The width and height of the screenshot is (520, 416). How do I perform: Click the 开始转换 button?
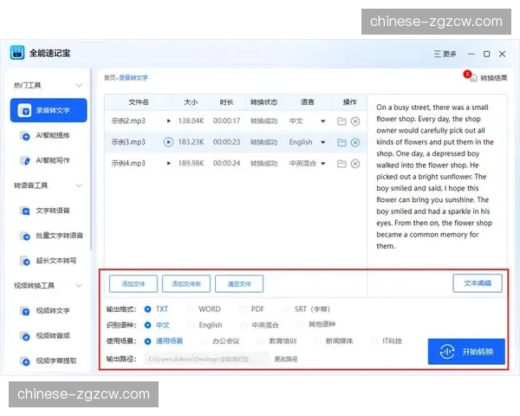pyautogui.click(x=466, y=352)
